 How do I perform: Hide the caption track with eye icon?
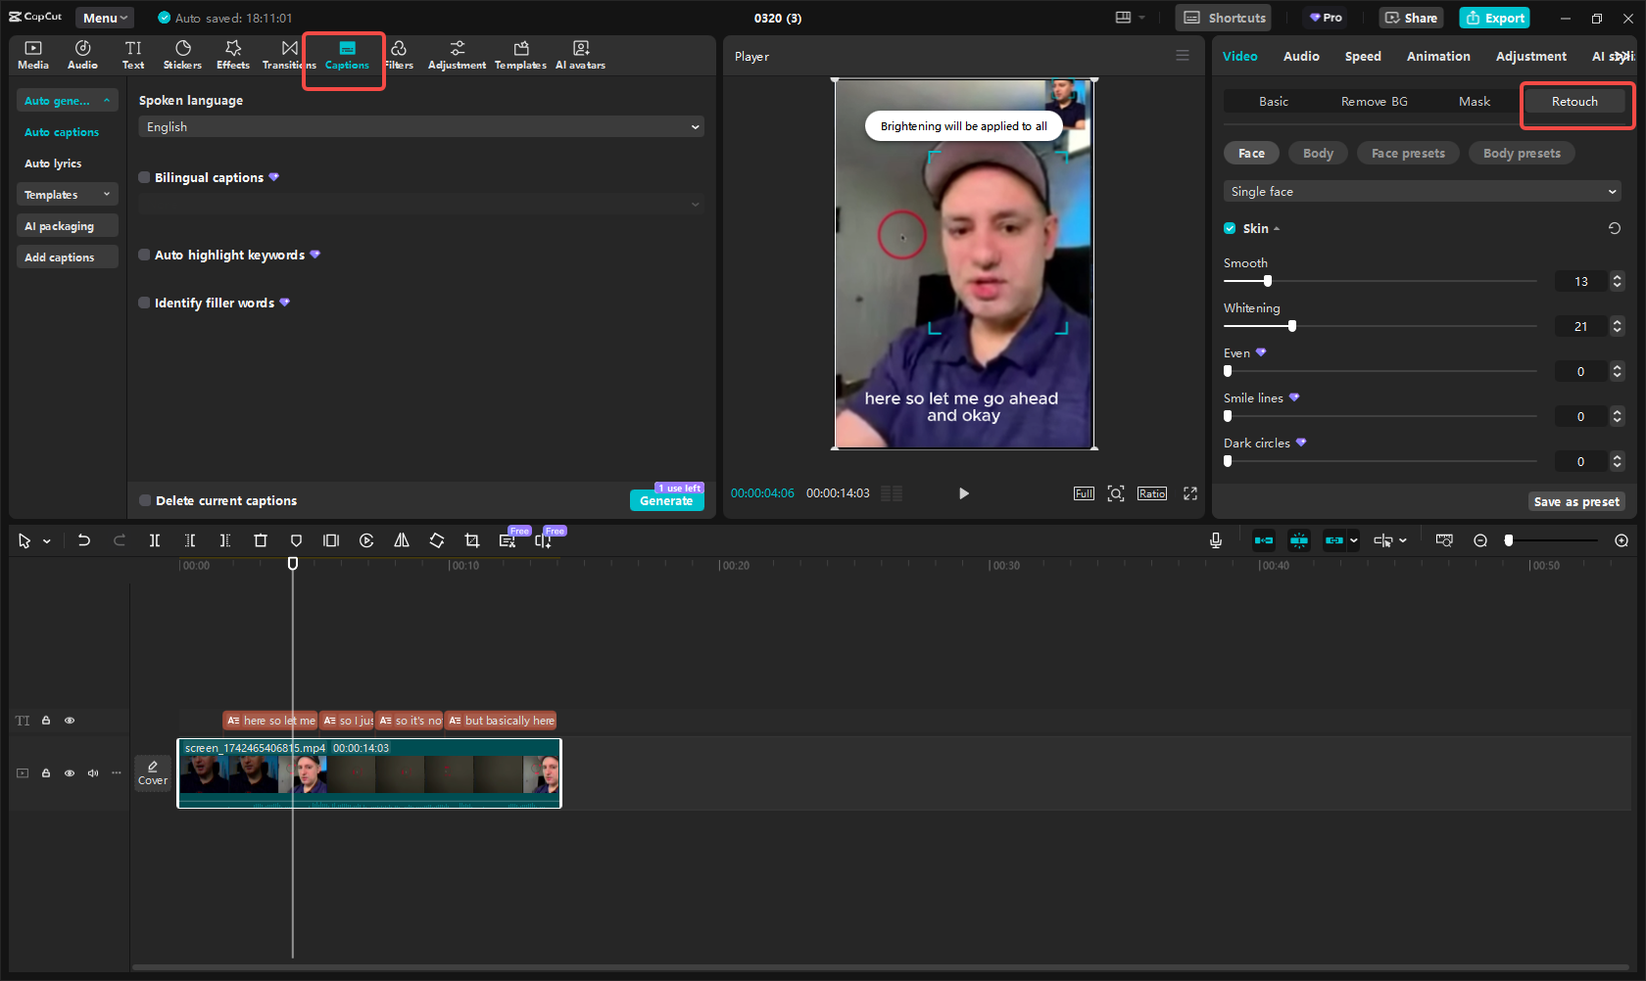coord(70,721)
